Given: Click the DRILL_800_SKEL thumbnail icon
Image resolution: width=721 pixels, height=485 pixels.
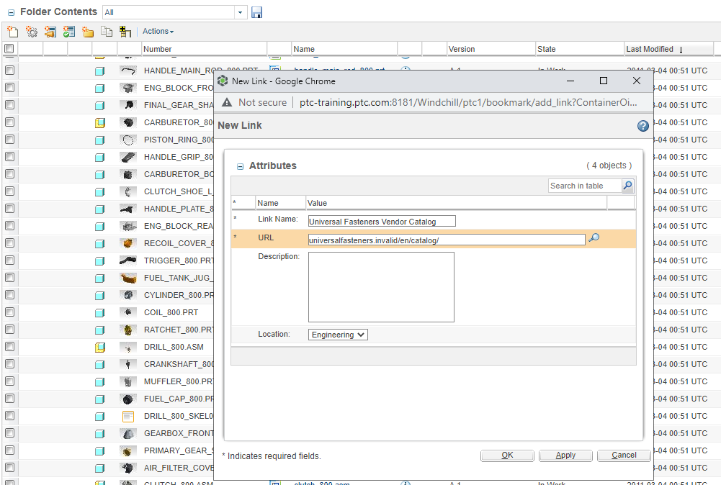Looking at the screenshot, I should [128, 416].
